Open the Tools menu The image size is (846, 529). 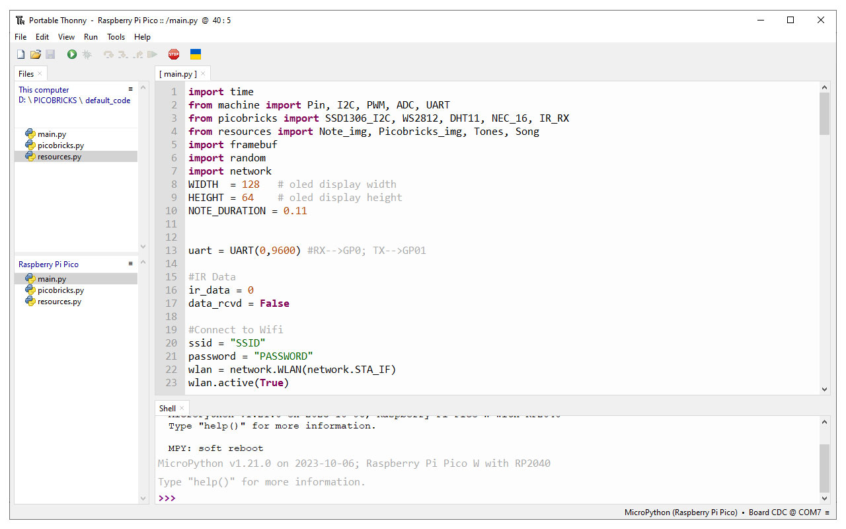click(x=116, y=37)
